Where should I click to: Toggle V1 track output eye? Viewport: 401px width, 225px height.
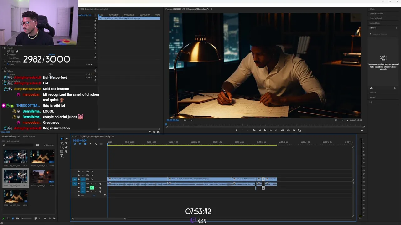coord(92,179)
